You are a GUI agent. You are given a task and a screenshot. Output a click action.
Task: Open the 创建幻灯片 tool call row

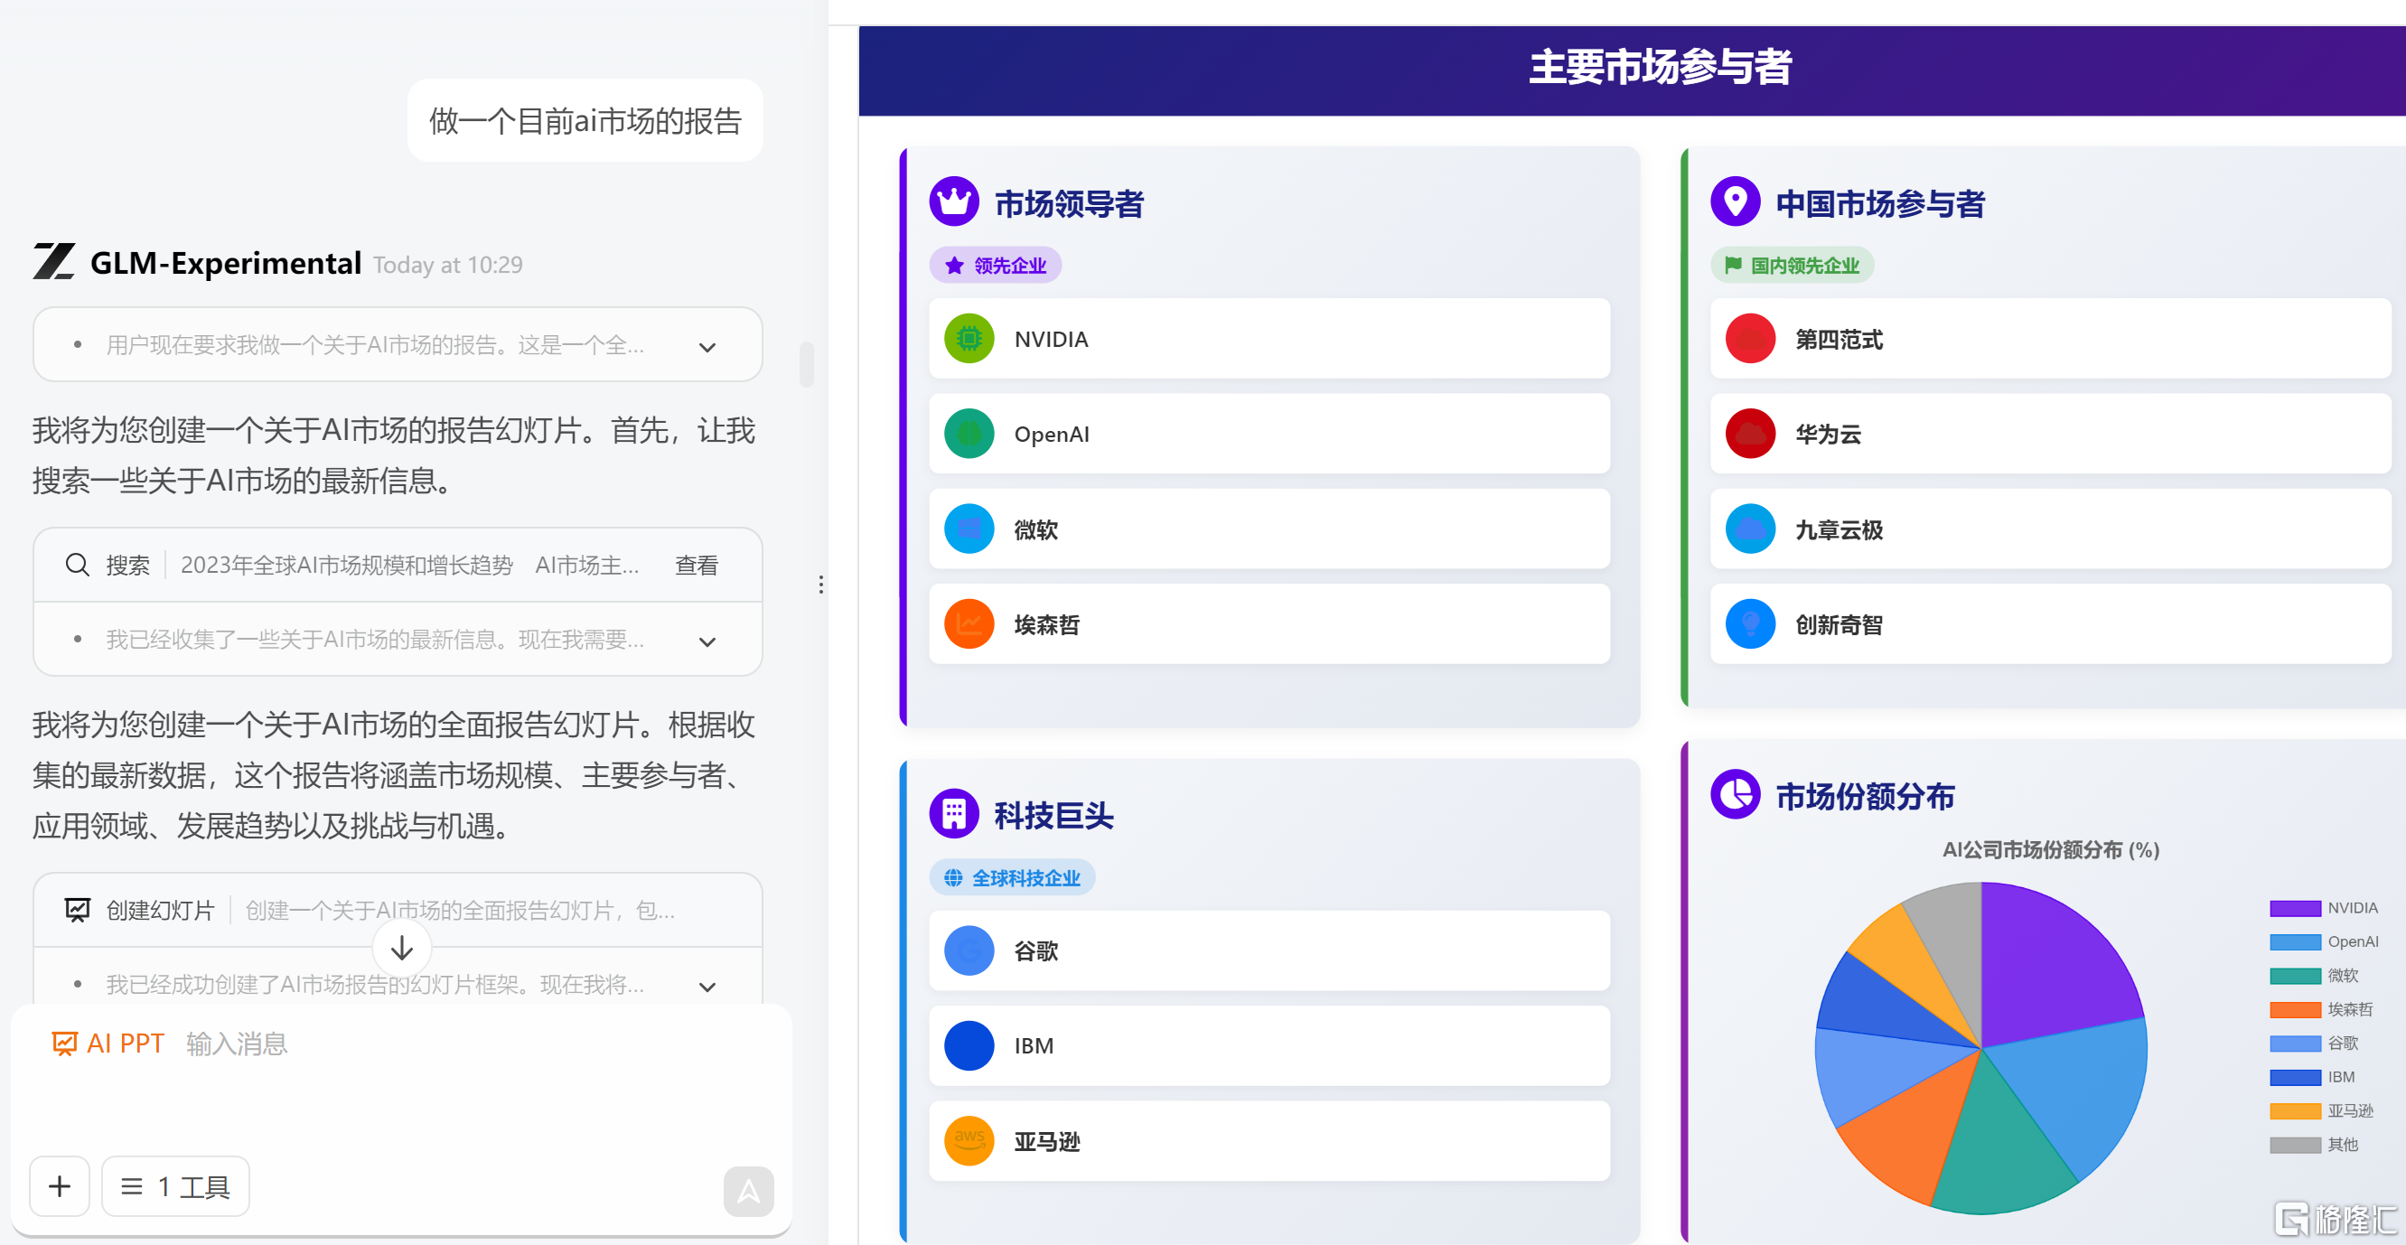[398, 910]
